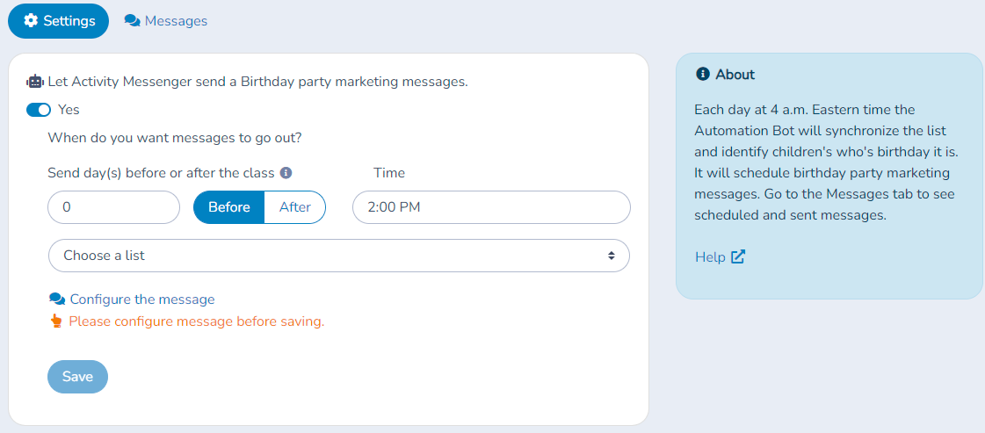Click 'Send day(s) before or after the class' label
The width and height of the screenshot is (985, 433).
pos(161,172)
